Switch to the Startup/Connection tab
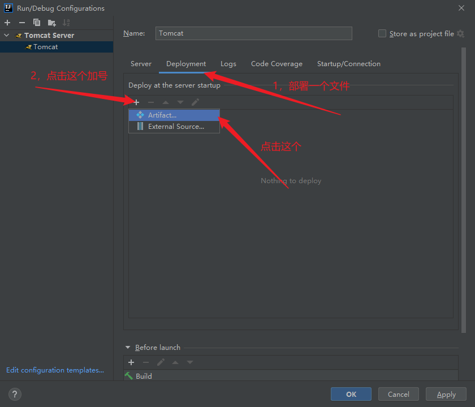Viewport: 475px width, 407px height. tap(349, 64)
